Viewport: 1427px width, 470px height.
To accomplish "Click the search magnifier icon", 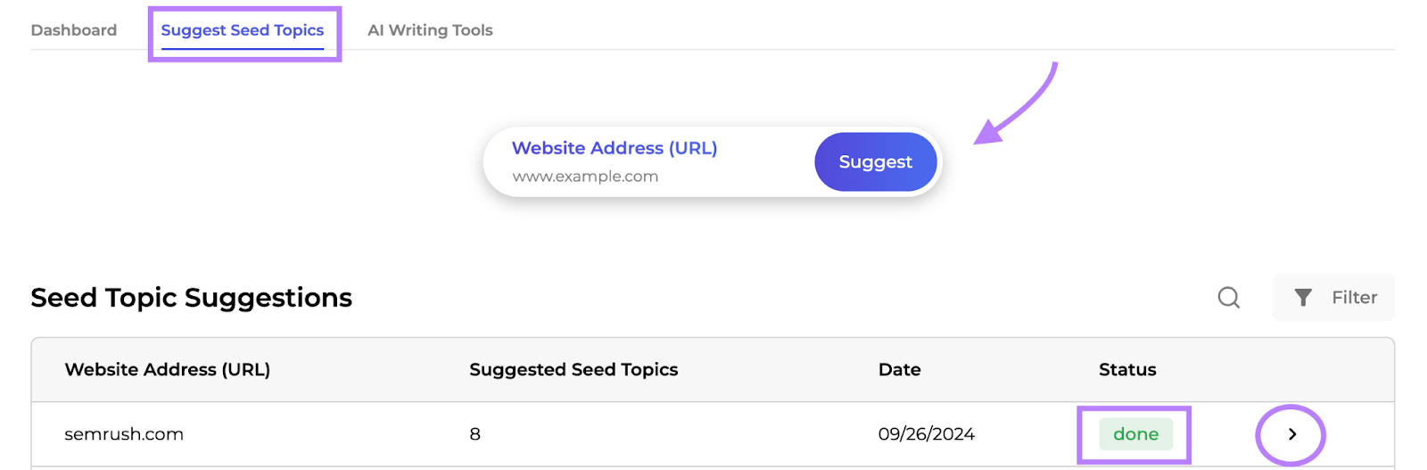I will click(x=1229, y=297).
